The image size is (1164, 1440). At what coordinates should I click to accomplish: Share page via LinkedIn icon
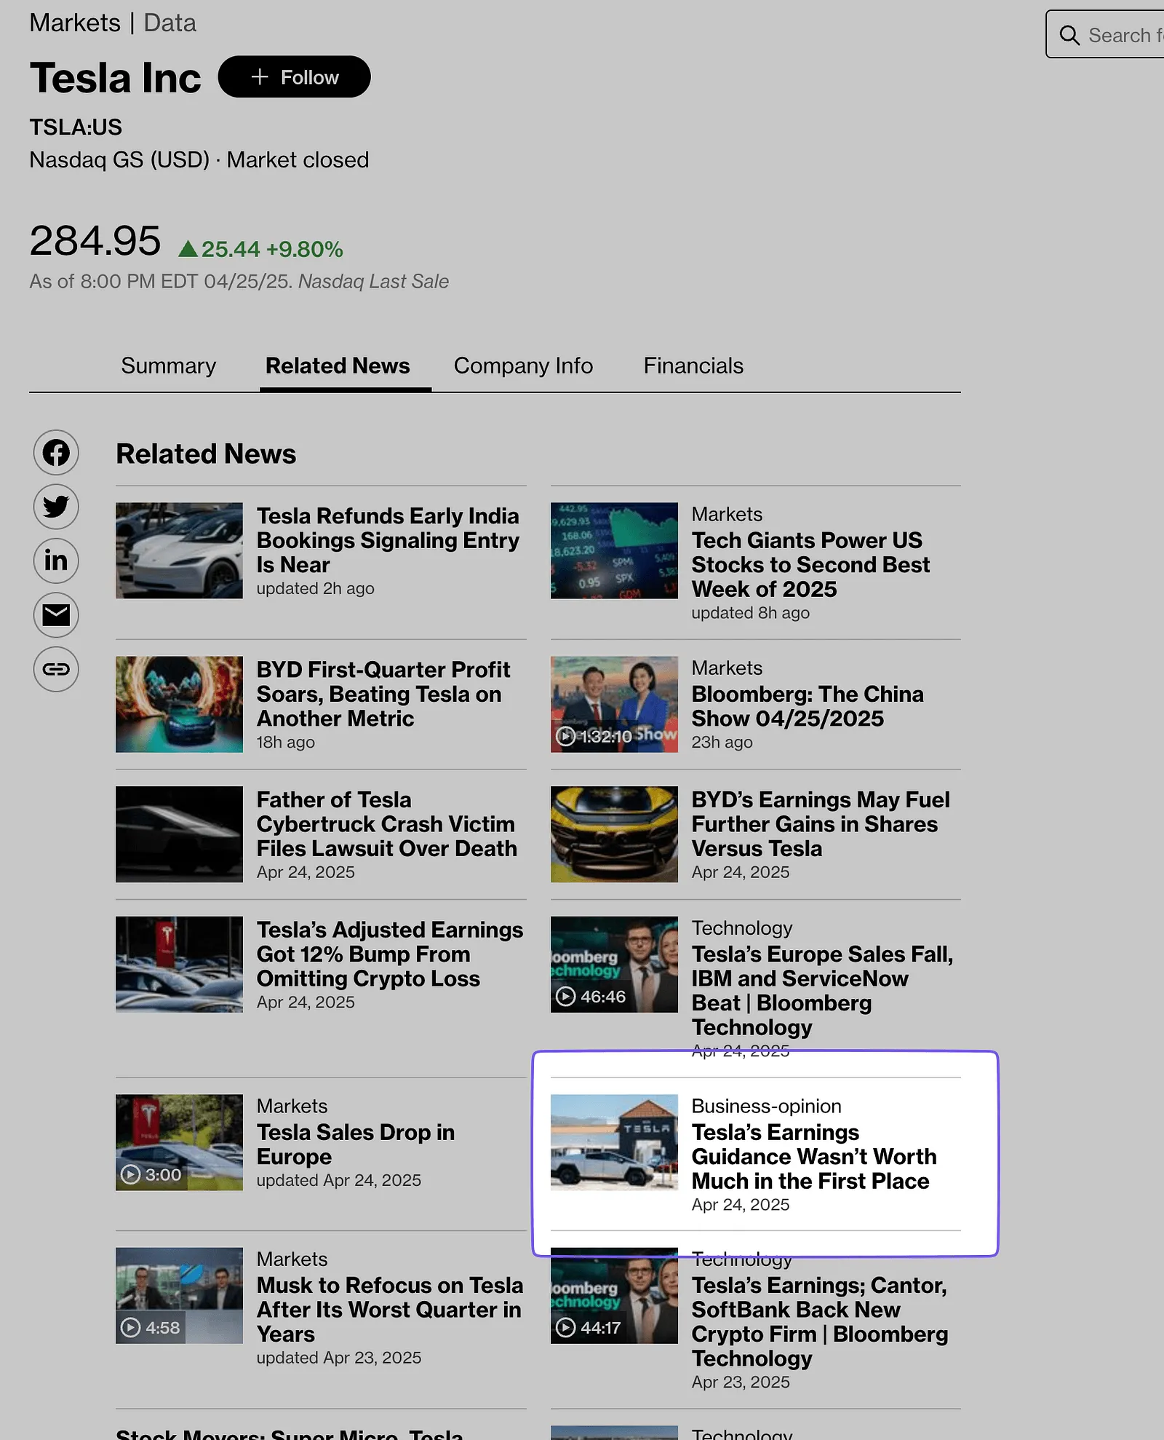point(56,561)
